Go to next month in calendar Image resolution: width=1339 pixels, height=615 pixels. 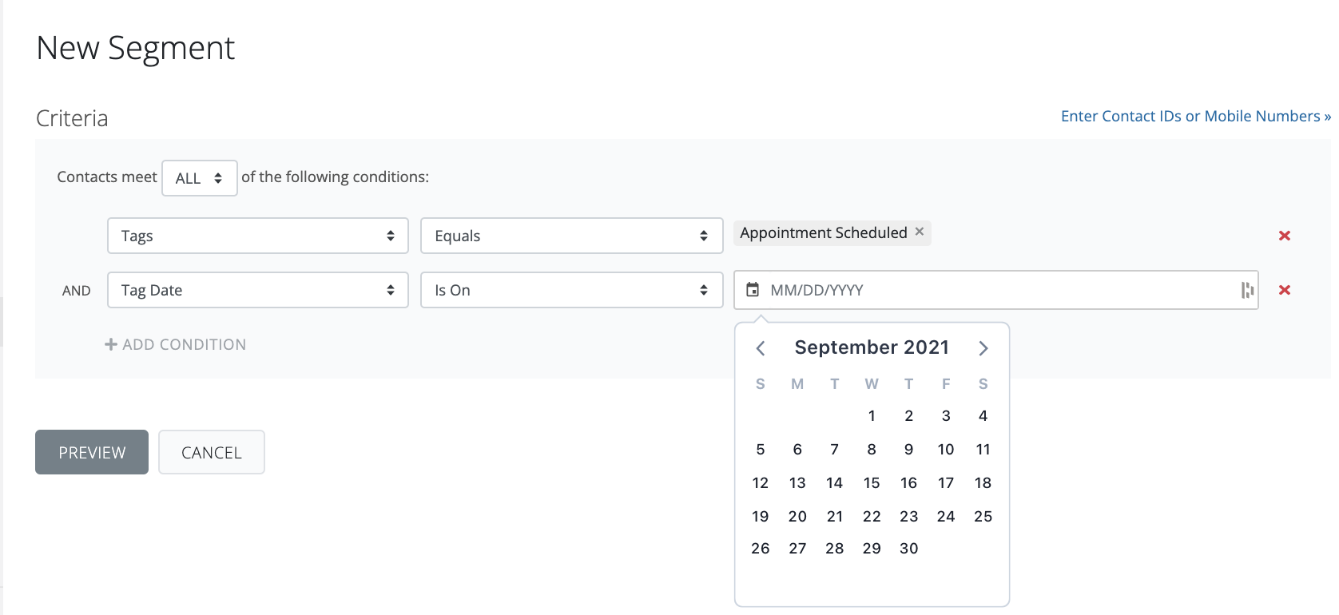[x=983, y=348]
